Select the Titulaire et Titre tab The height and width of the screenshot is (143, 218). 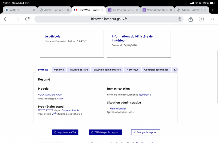coord(79,70)
